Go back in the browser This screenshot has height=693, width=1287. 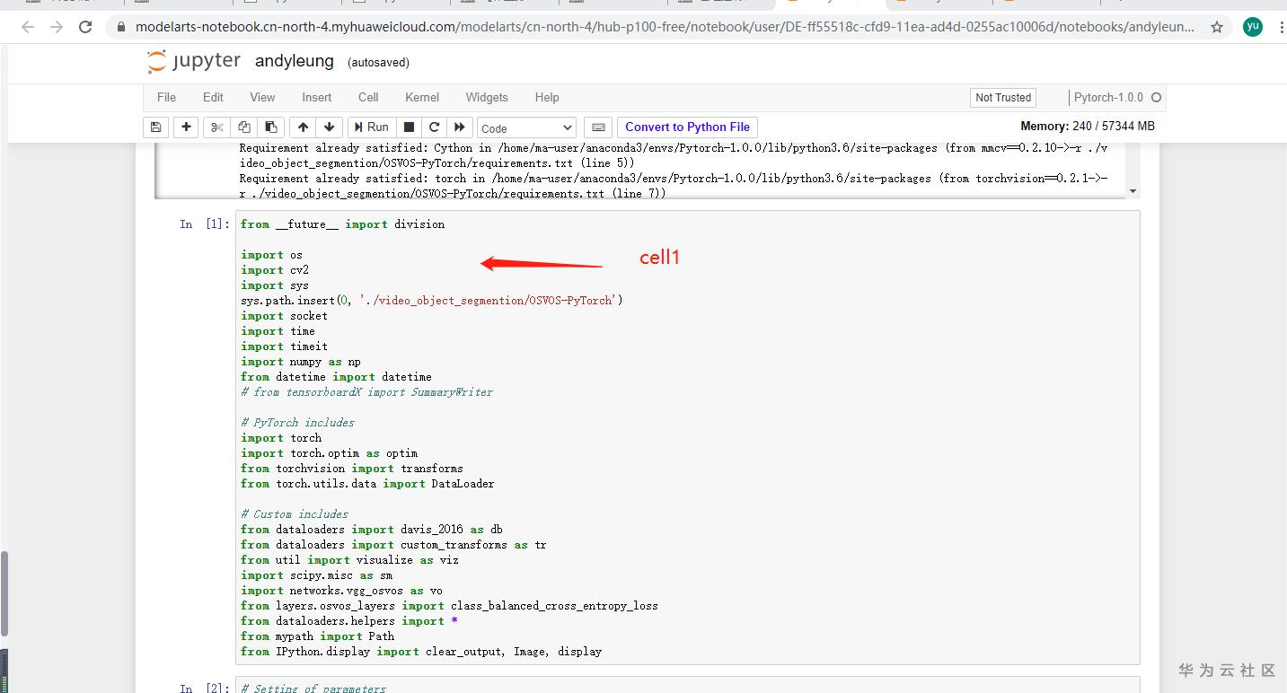pos(28,27)
